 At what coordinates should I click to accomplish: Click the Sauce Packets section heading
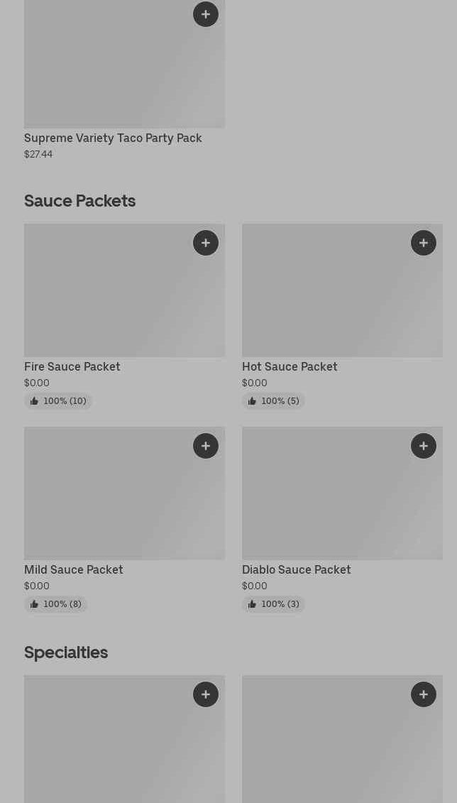point(79,201)
